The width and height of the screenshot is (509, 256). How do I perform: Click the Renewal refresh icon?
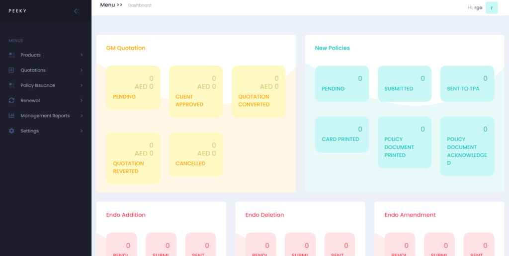point(11,101)
